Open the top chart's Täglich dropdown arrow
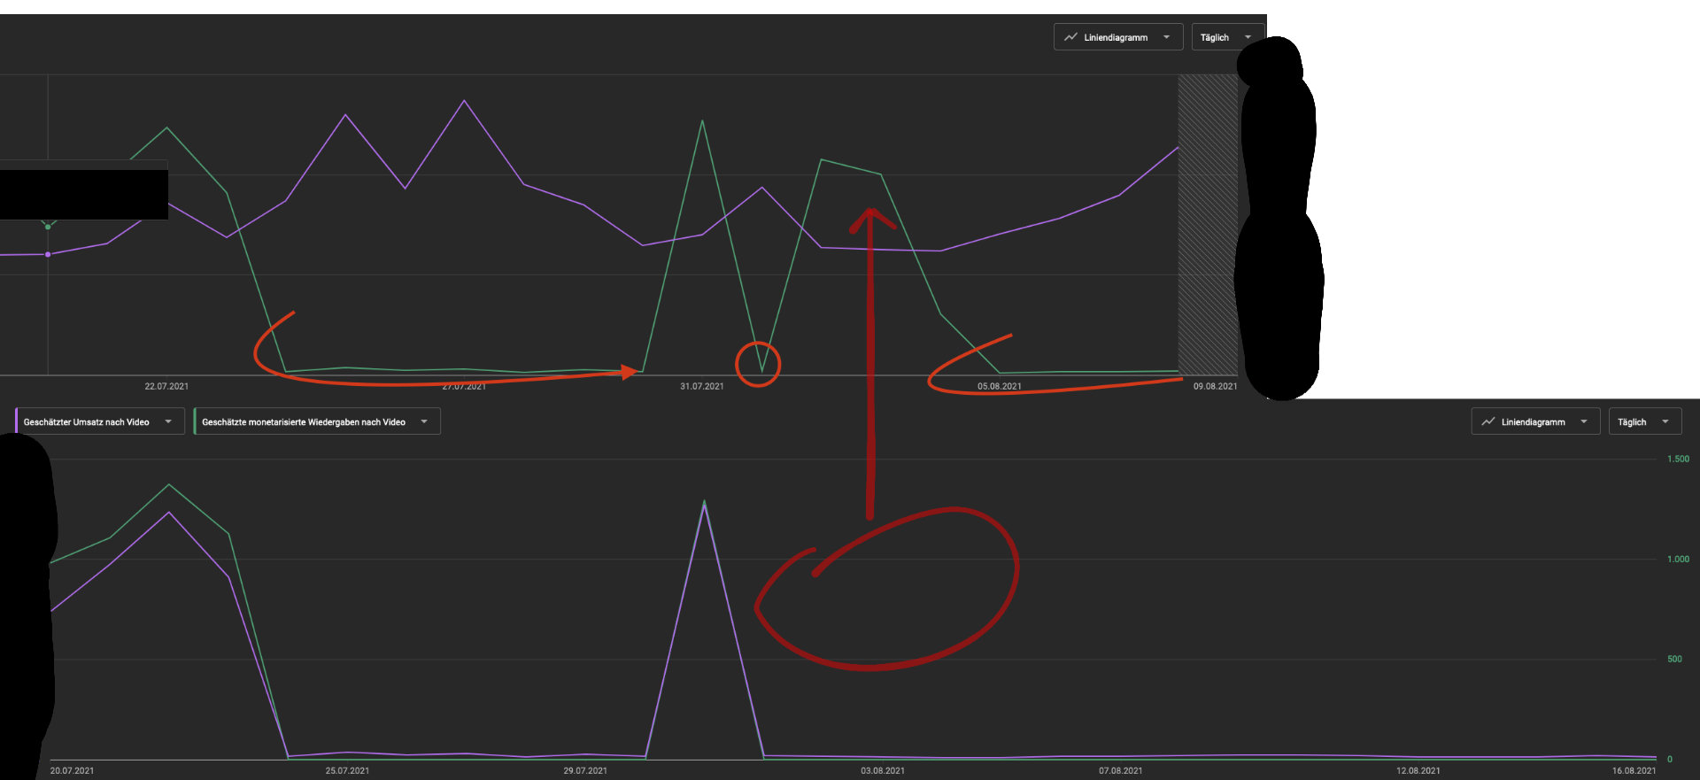 pyautogui.click(x=1248, y=37)
